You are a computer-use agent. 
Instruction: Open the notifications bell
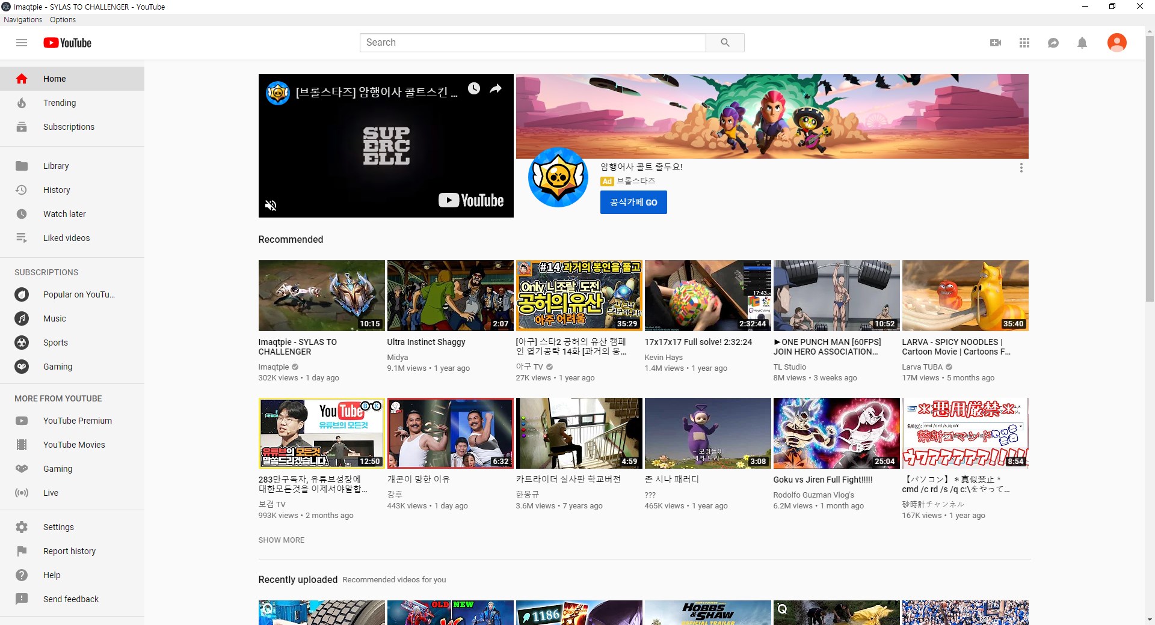(x=1082, y=43)
